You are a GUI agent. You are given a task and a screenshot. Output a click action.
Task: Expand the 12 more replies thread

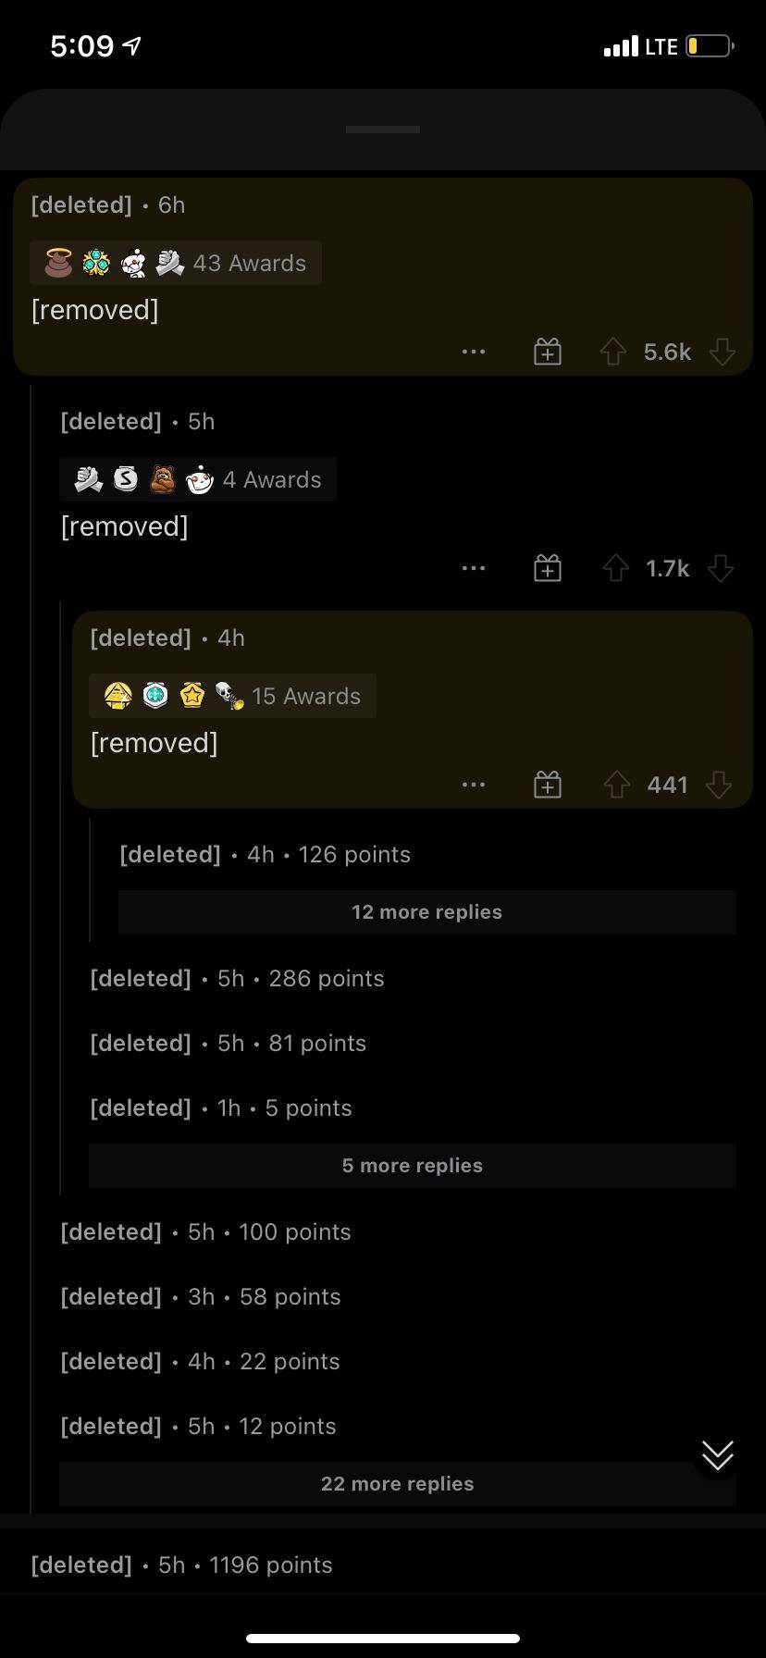coord(426,912)
